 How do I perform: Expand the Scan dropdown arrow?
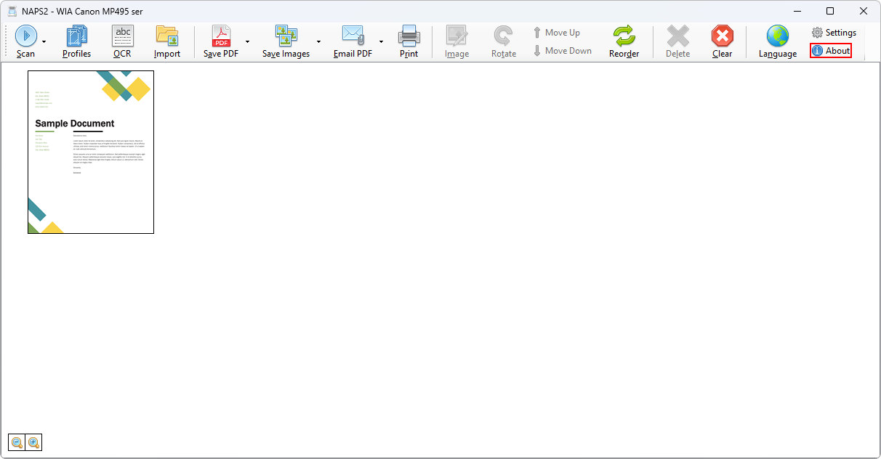[x=44, y=41]
